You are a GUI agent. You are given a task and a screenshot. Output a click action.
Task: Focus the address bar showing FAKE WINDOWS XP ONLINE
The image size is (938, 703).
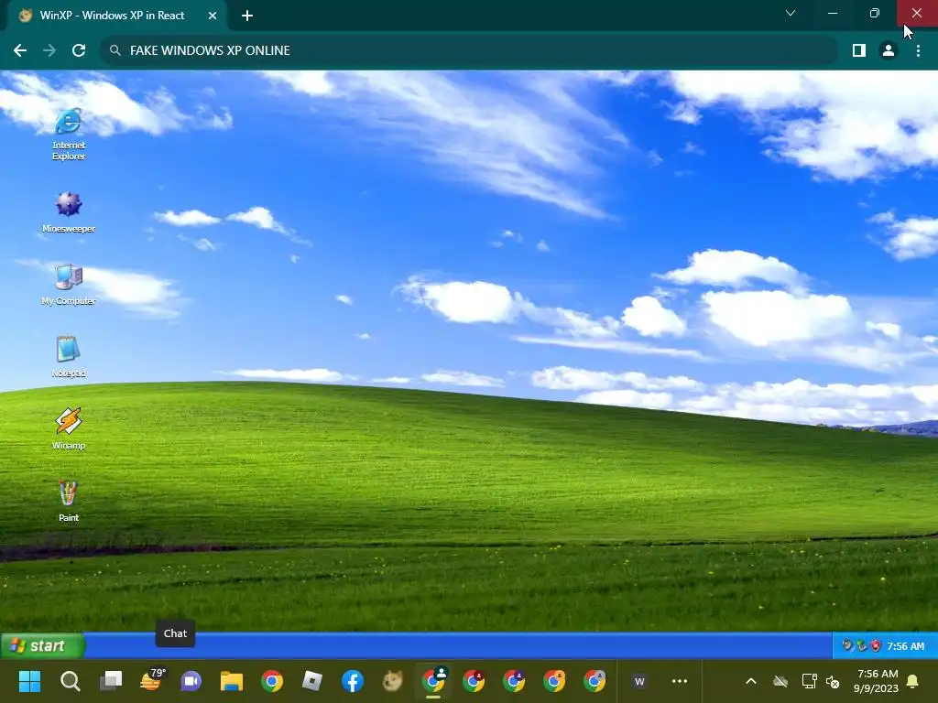coord(469,50)
